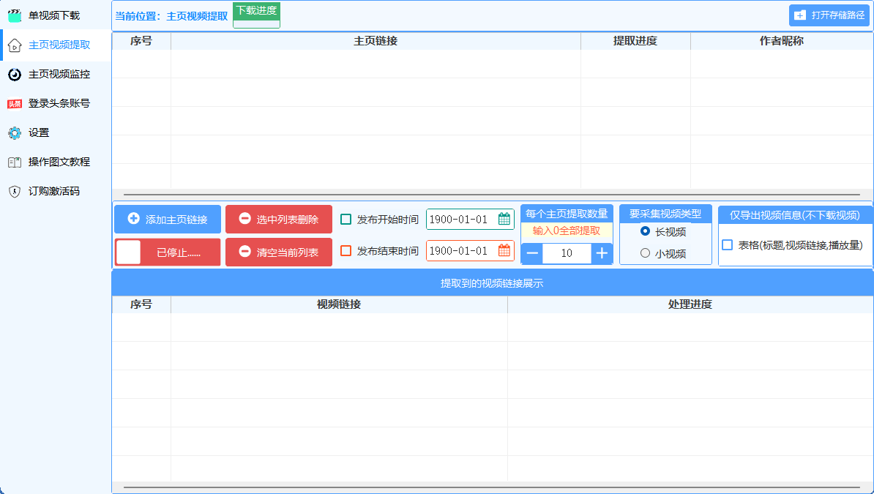874x494 pixels.
Task: Switch to 主页视频提取 in sidebar
Action: [x=59, y=45]
